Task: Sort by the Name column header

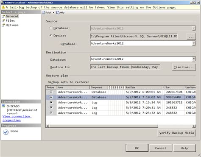Action: 73,87
